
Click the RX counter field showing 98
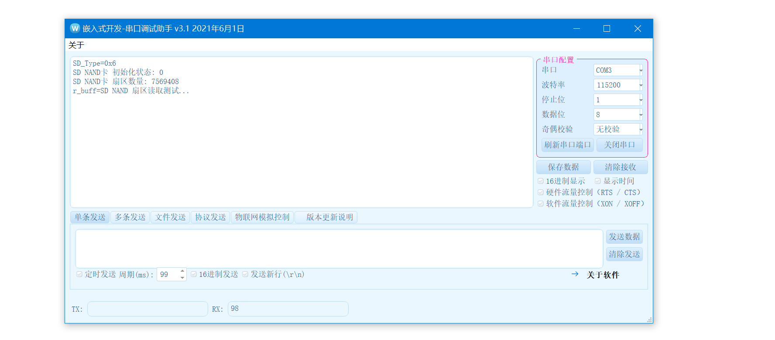click(x=288, y=309)
